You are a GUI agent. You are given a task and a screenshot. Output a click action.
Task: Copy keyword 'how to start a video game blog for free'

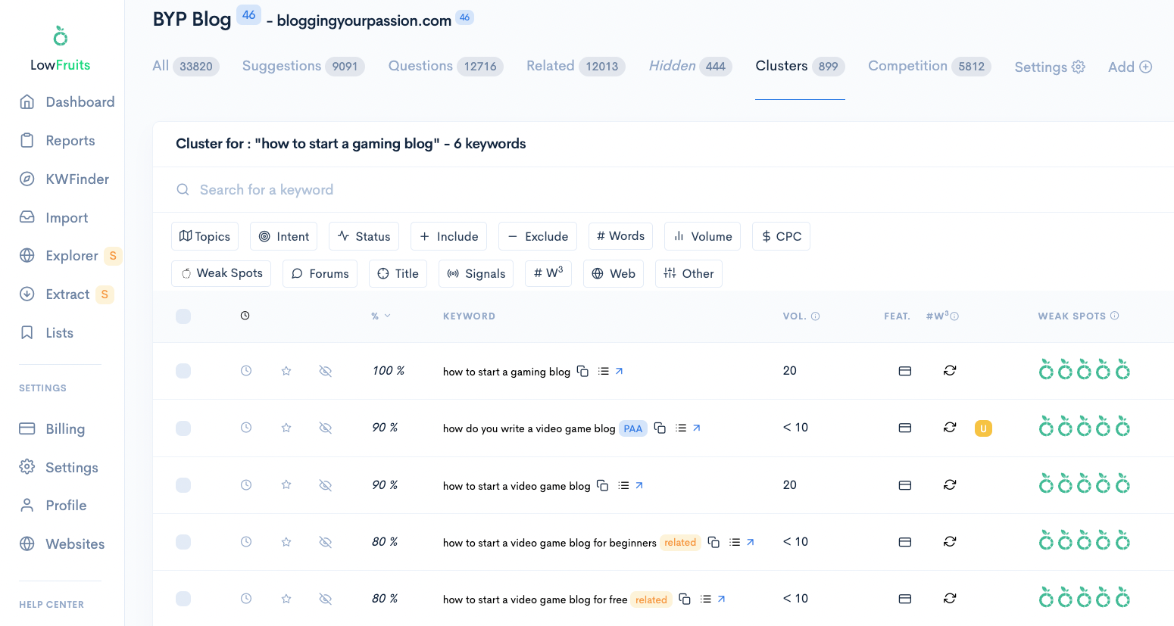click(x=685, y=599)
